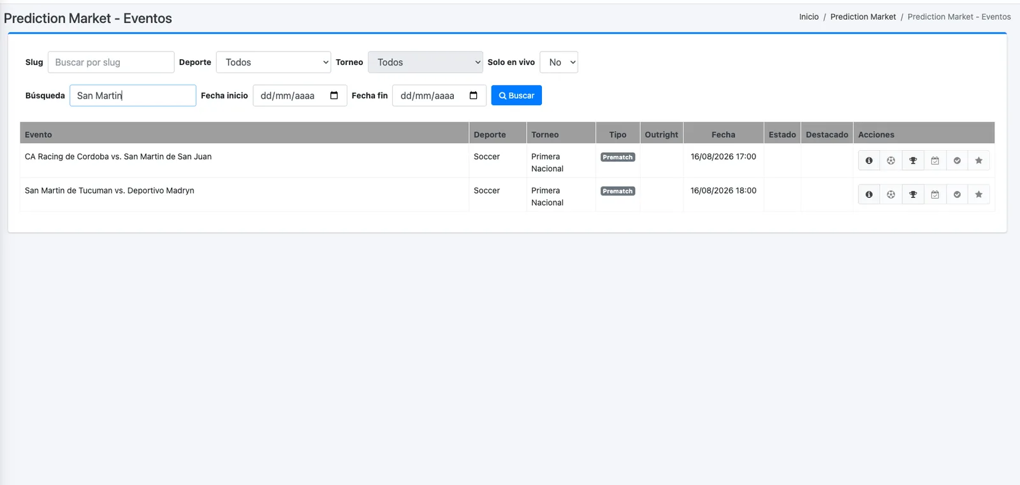
Task: Click the Buscar search button
Action: pyautogui.click(x=516, y=95)
